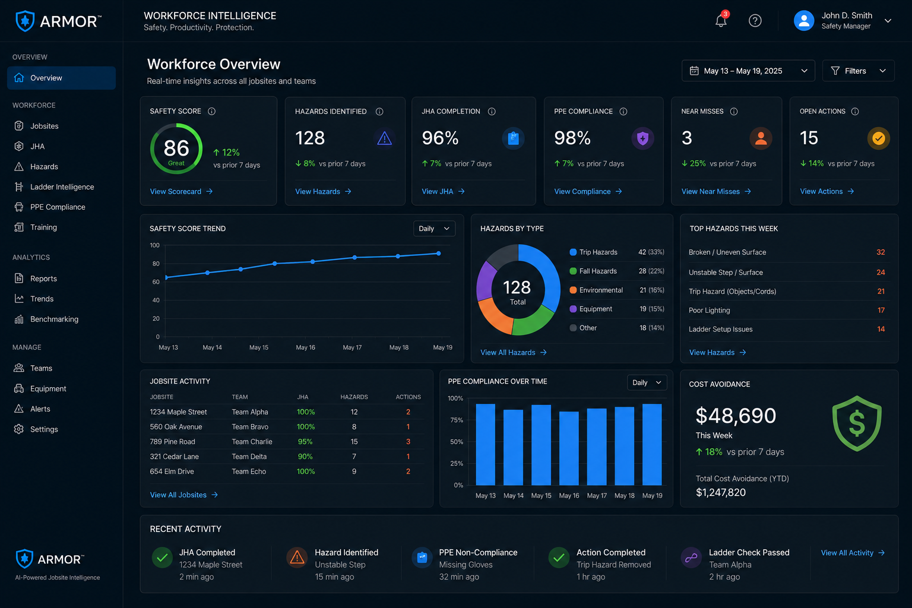Click the dollar shield icon in Cost Avoidance
The width and height of the screenshot is (912, 608).
tap(857, 423)
